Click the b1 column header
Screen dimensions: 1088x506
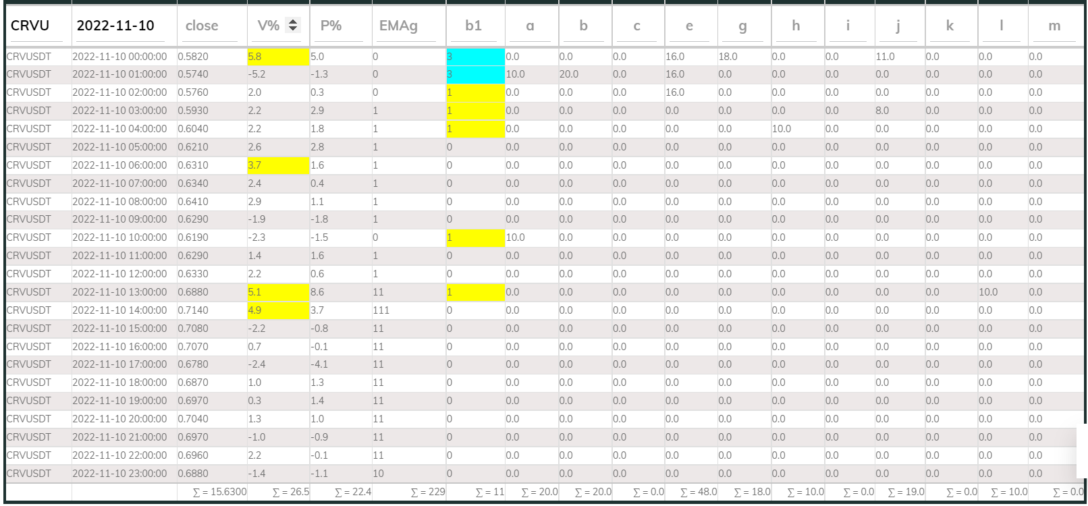tap(474, 26)
